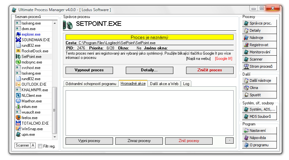Select SOUNDMAN.EXE process icon

pos(18,40)
